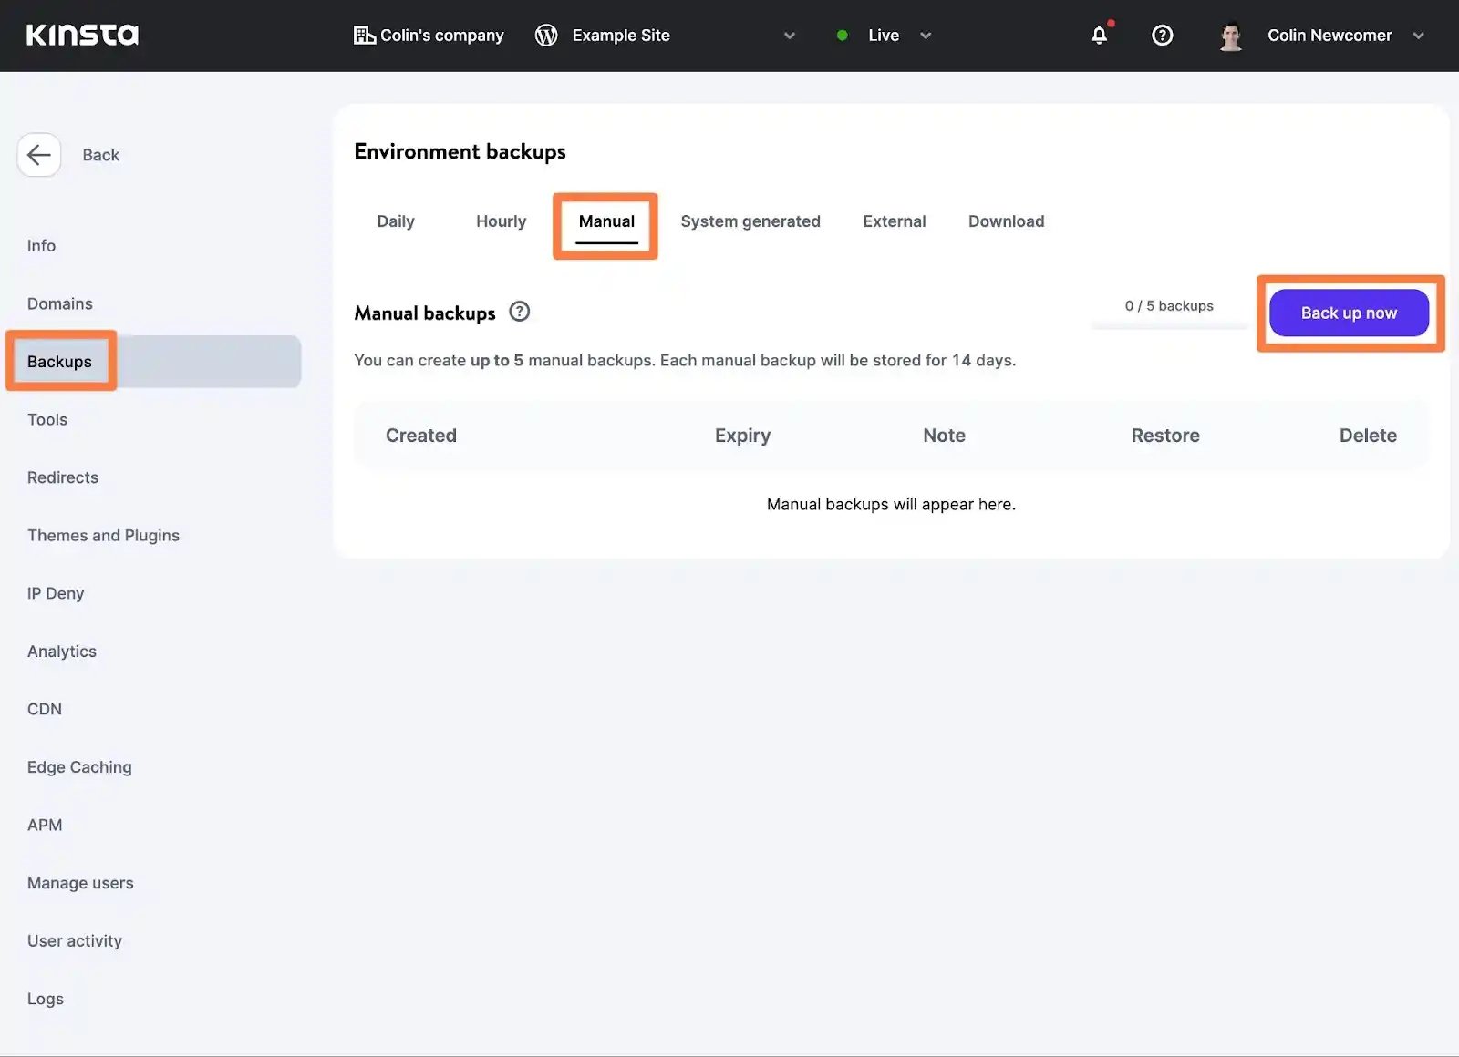Open the User activity sidebar item
Viewport: 1459px width, 1057px height.
[74, 941]
